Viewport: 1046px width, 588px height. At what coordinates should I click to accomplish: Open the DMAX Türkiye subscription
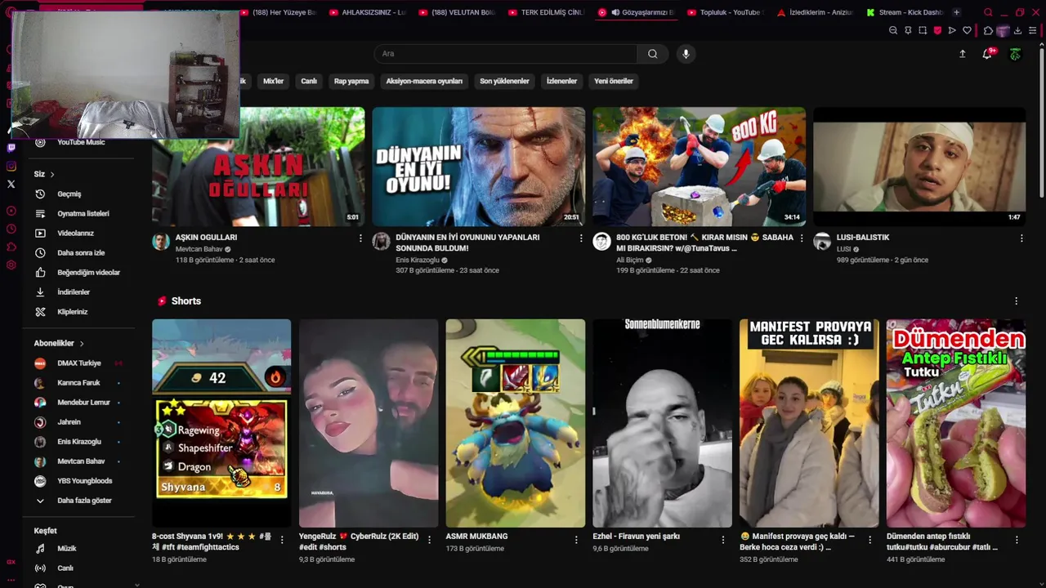coord(79,363)
